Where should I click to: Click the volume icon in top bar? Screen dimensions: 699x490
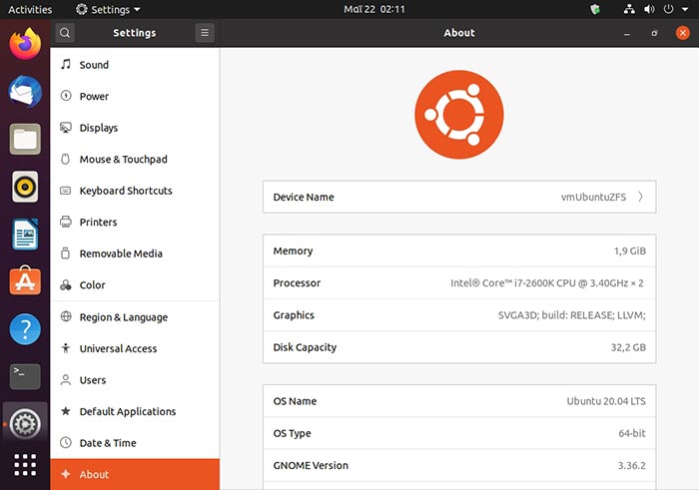(649, 9)
